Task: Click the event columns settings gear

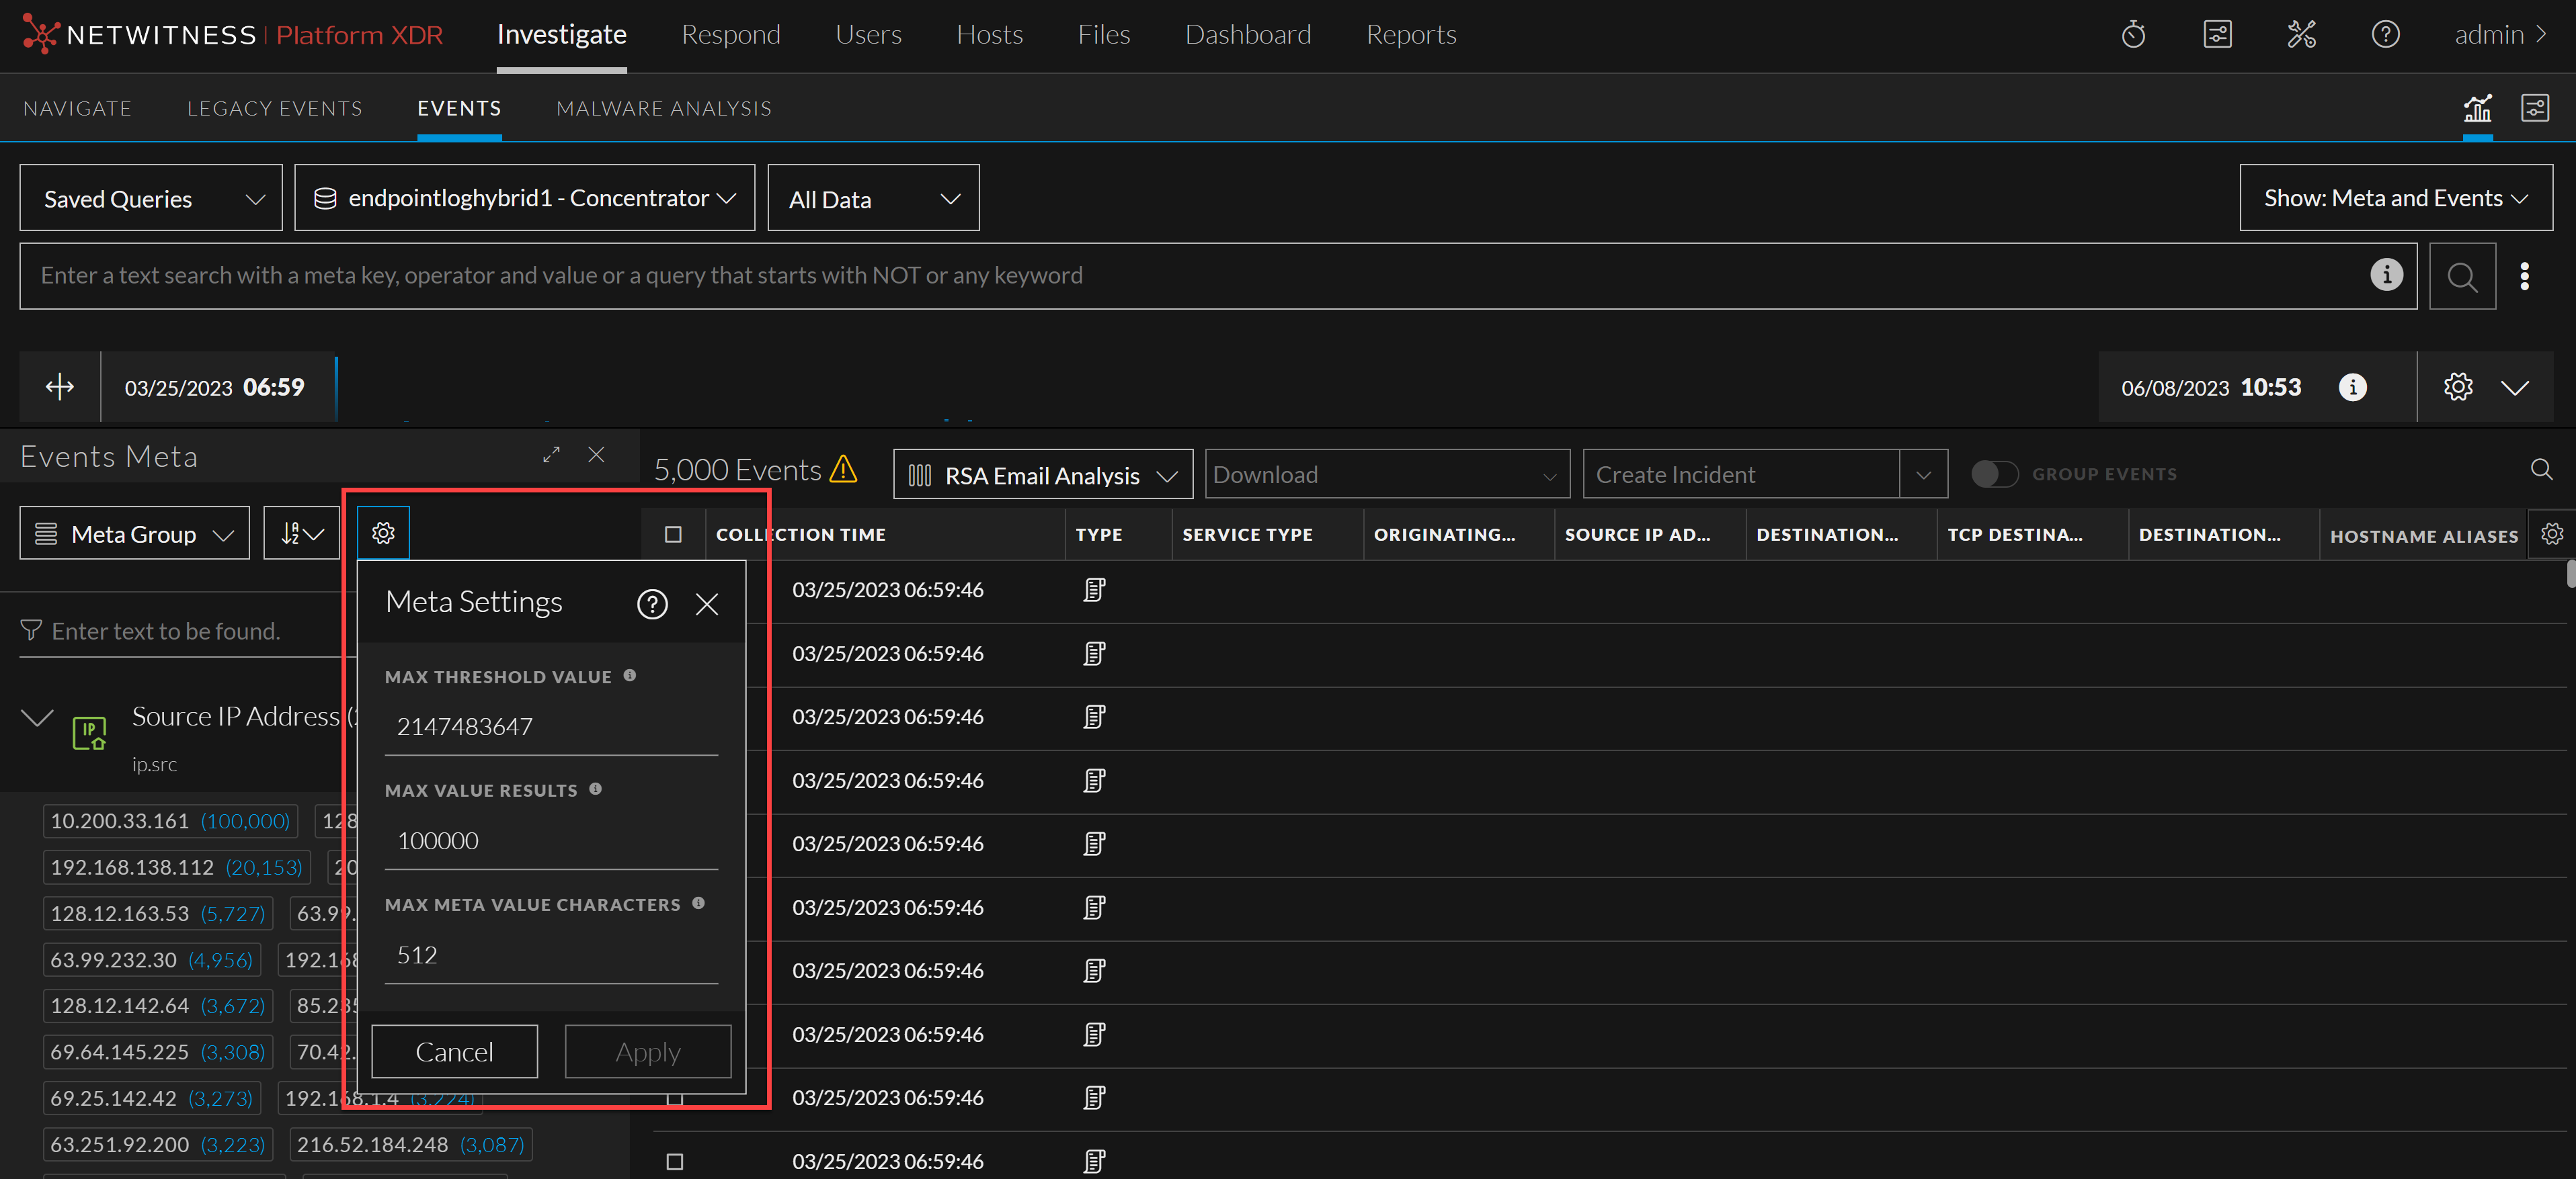Action: (2551, 535)
